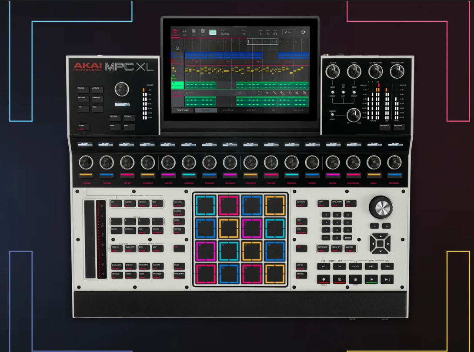Select the magnifier zoom tool on touchscreen

pyautogui.click(x=304, y=93)
